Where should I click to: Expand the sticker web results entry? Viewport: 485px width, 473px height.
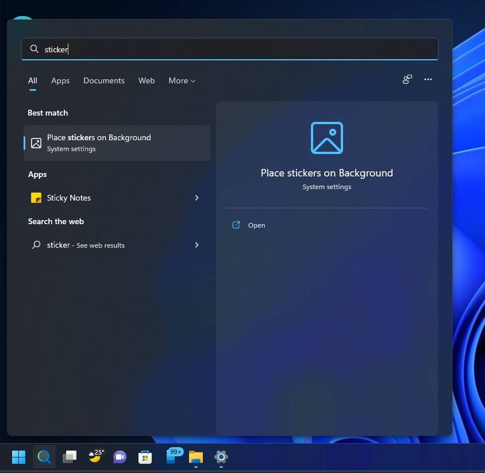click(x=197, y=245)
